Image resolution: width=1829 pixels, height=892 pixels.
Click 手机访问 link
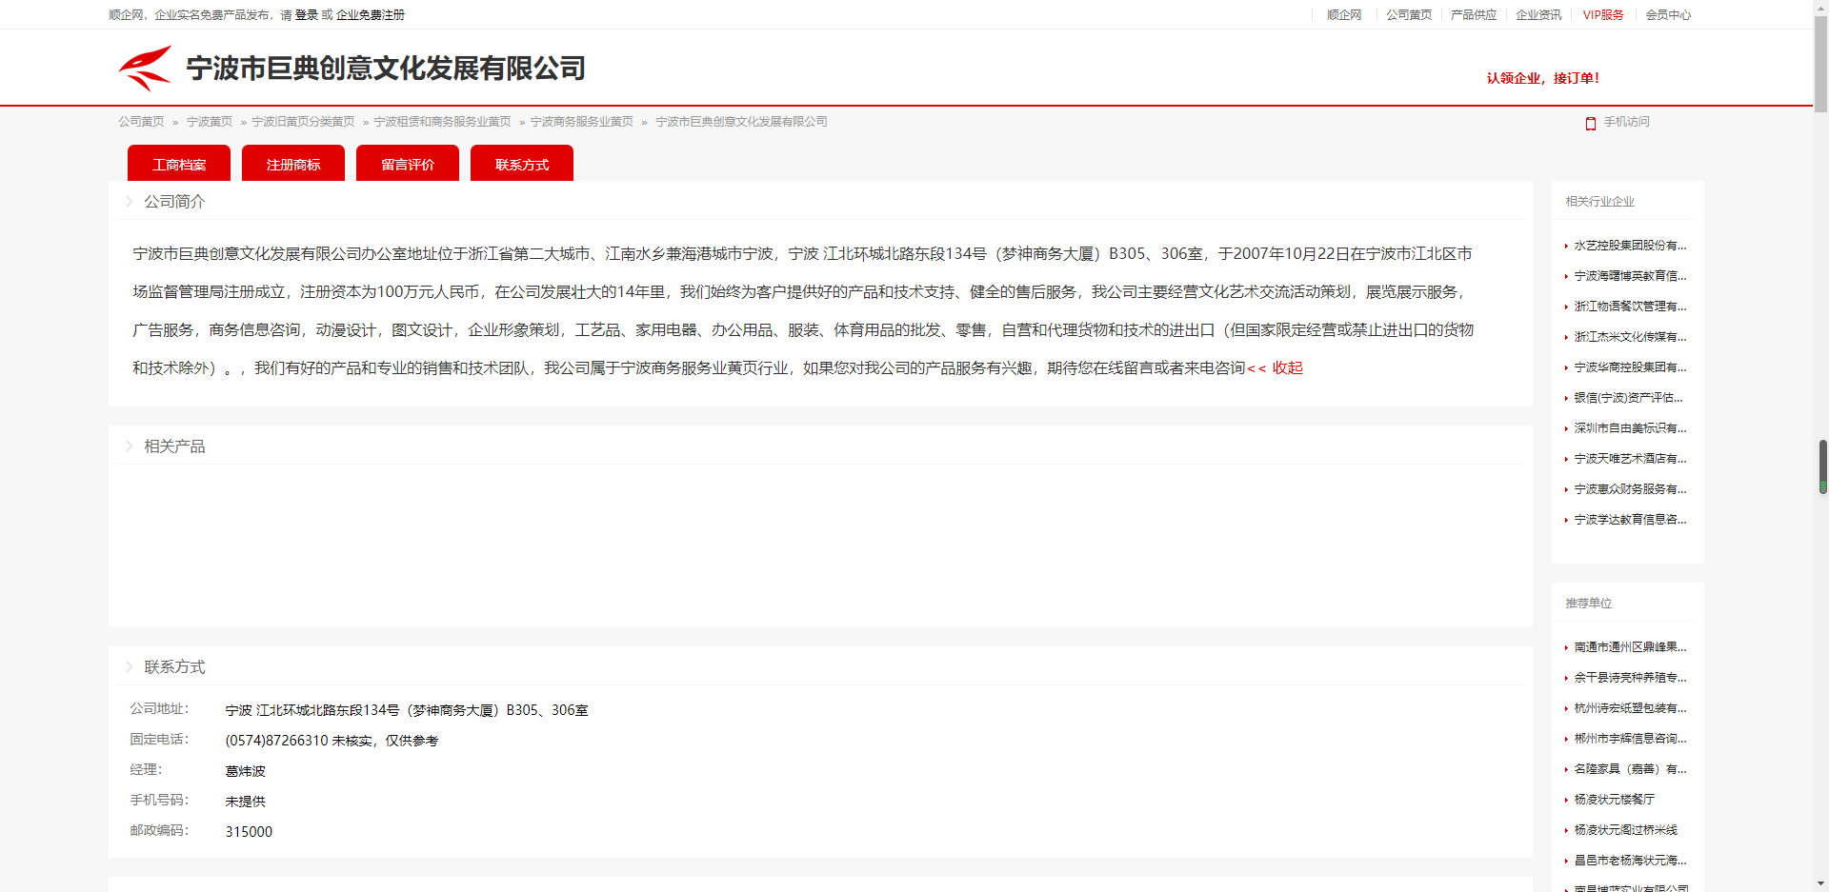[1626, 122]
